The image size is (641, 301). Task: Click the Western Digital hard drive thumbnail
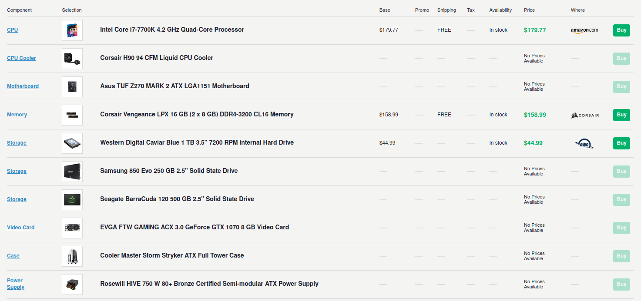[x=72, y=143]
